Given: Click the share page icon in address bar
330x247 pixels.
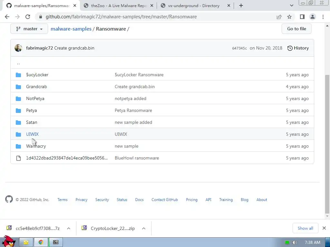Looking at the screenshot, I should 279,17.
